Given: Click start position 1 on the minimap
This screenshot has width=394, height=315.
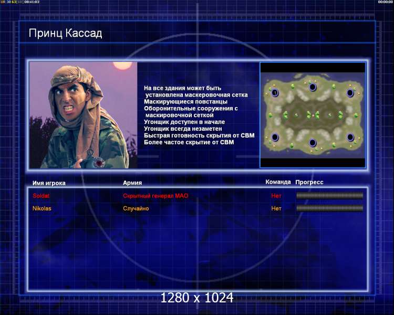Looking at the screenshot, I should point(275,93).
